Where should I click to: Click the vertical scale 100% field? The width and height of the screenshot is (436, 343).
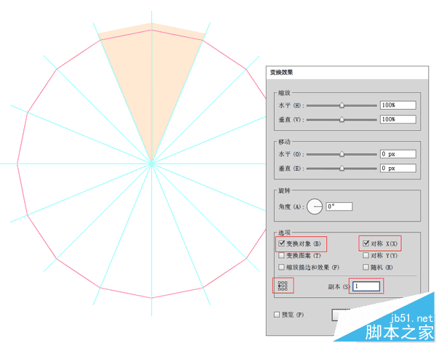pyautogui.click(x=397, y=119)
